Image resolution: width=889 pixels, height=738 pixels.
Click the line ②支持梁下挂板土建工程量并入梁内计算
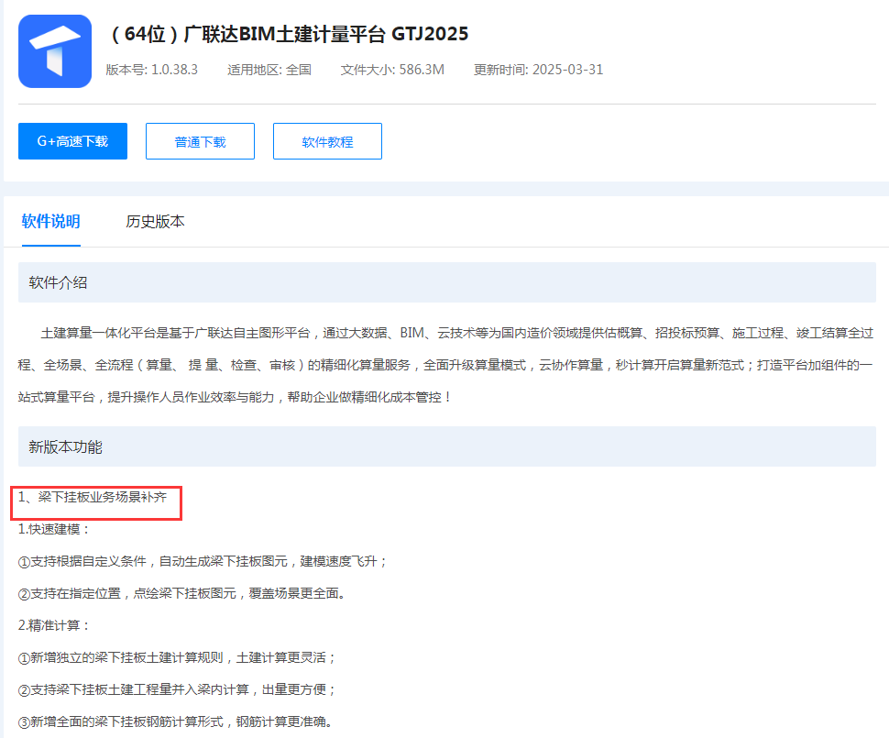tap(178, 689)
